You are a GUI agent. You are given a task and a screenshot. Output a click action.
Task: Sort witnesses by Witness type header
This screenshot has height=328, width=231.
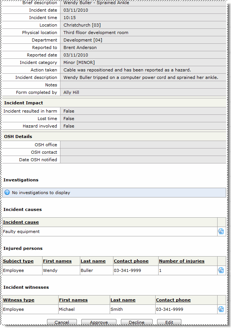click(19, 300)
